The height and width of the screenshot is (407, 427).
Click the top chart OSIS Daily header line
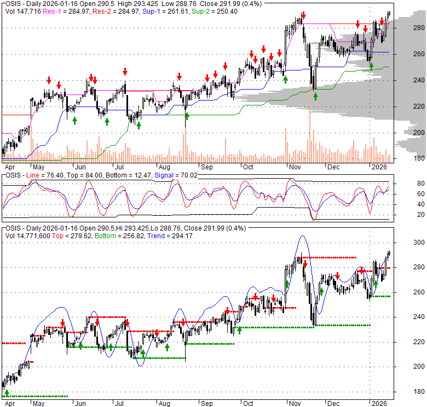tap(134, 4)
